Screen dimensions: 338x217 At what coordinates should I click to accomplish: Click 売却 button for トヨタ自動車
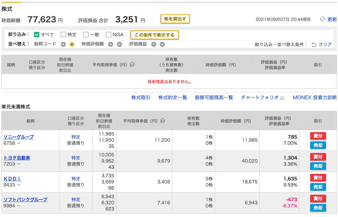318,166
